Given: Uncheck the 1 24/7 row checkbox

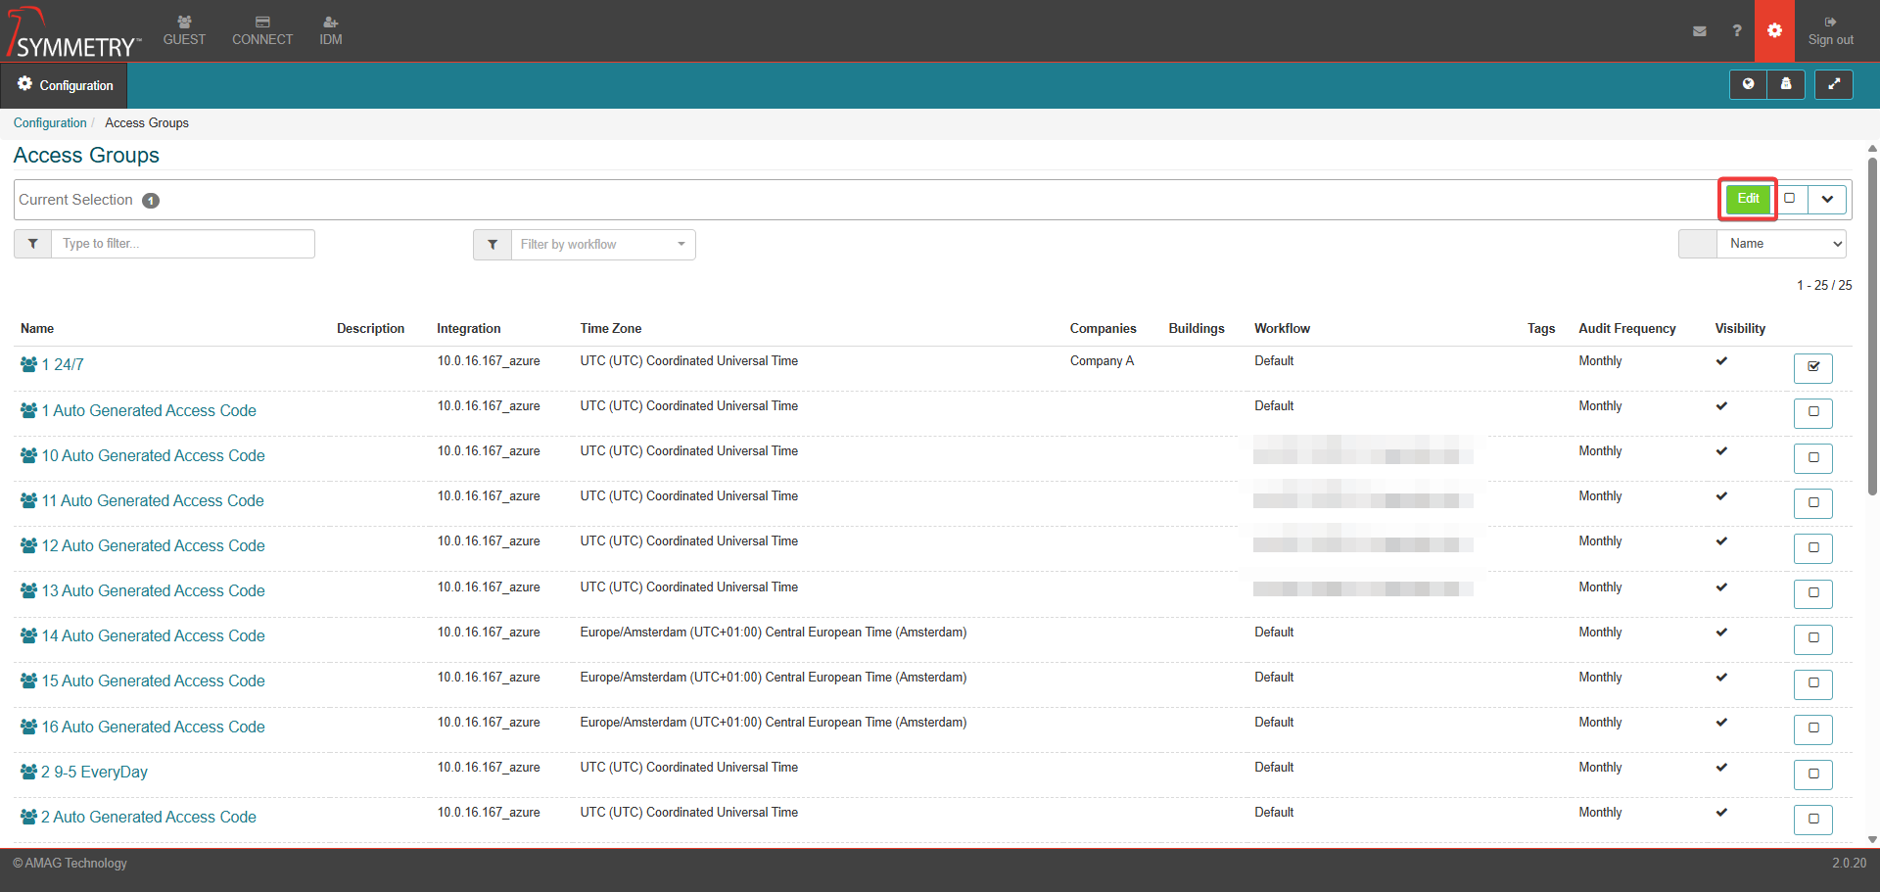Looking at the screenshot, I should point(1813,367).
